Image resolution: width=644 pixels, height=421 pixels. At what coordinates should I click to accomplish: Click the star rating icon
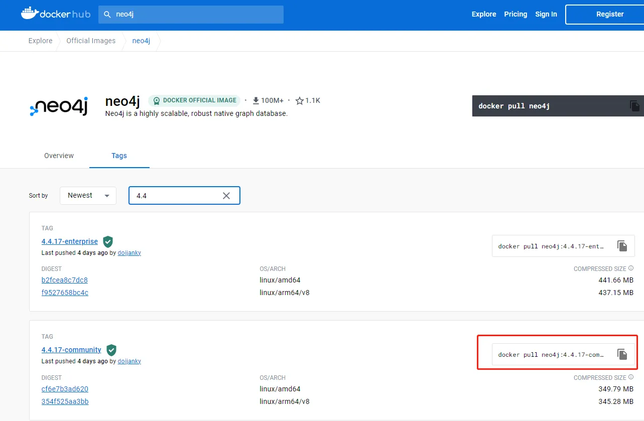300,101
